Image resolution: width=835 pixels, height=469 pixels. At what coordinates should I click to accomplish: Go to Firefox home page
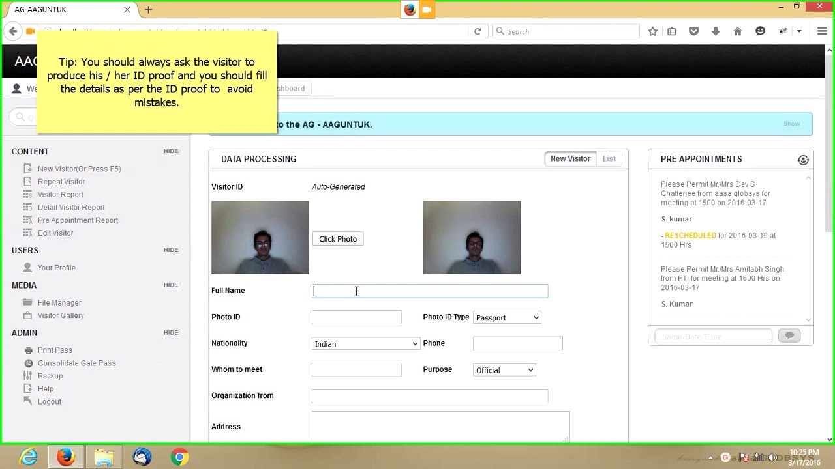tap(738, 31)
